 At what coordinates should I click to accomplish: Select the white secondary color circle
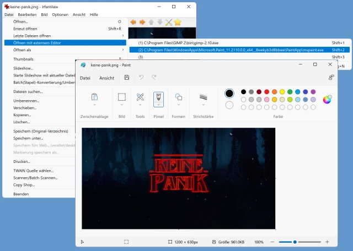pyautogui.click(x=229, y=105)
